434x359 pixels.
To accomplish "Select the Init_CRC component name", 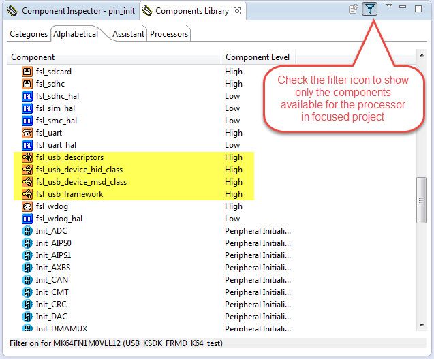I will (x=51, y=305).
